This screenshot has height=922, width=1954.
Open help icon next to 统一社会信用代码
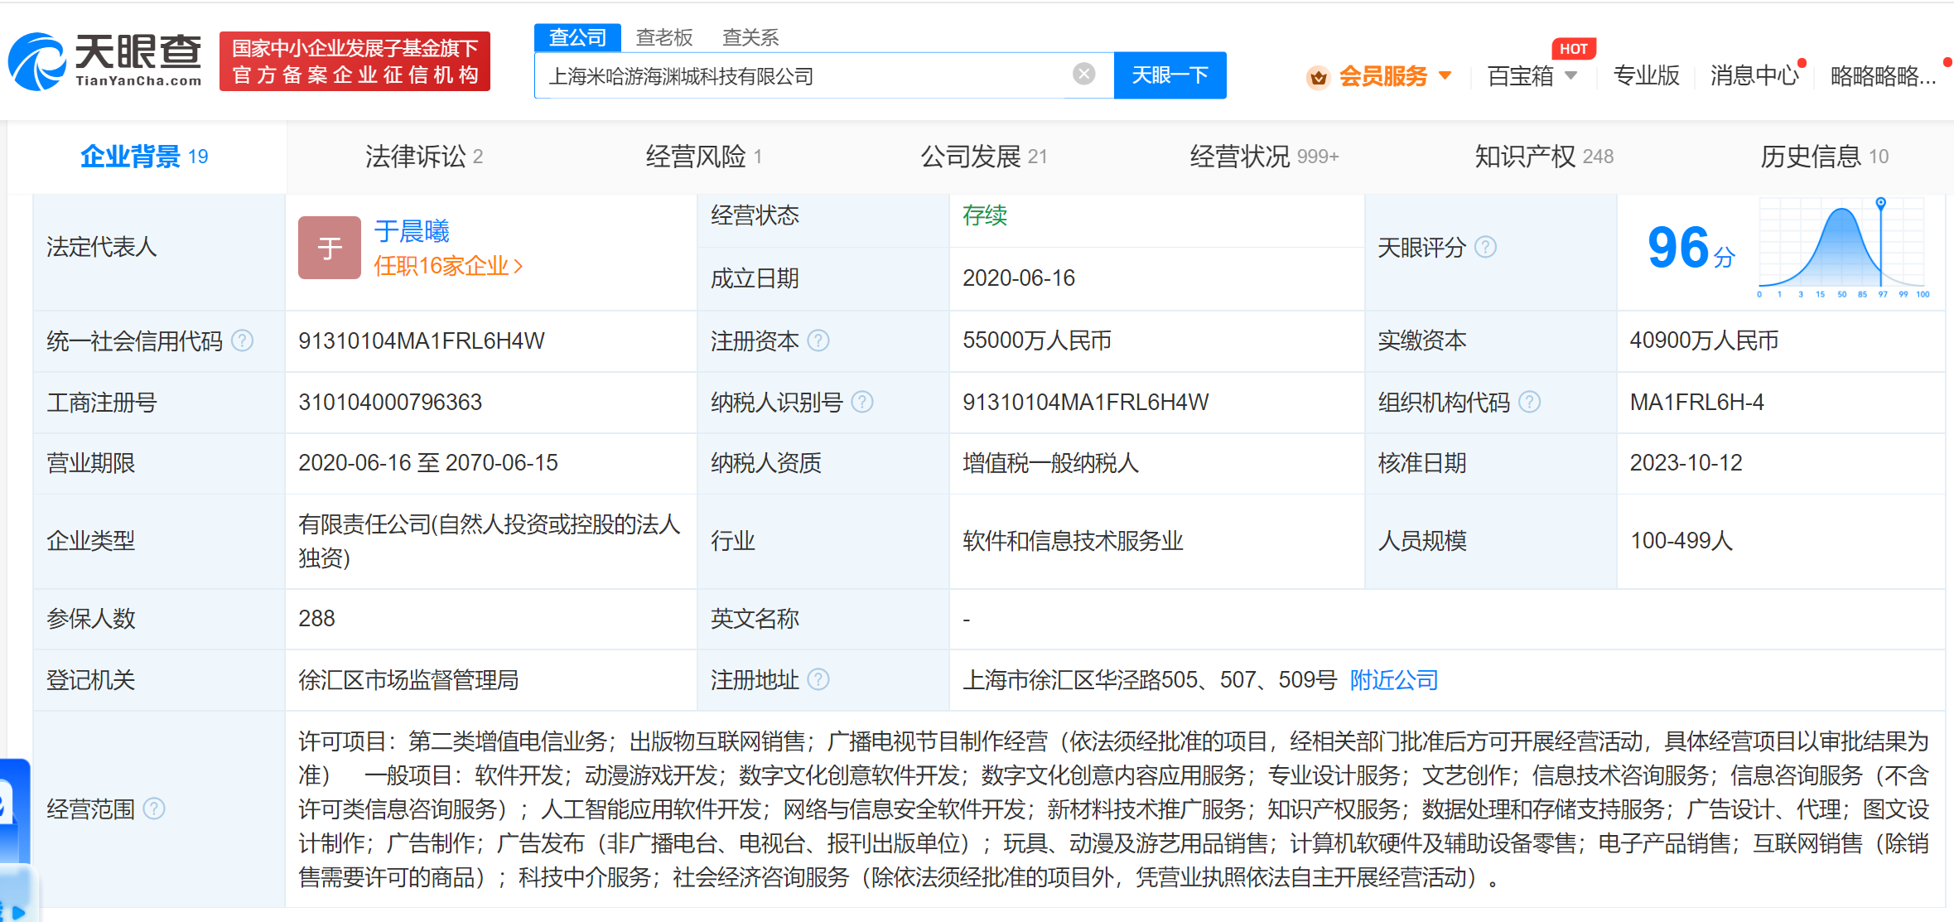(x=242, y=340)
